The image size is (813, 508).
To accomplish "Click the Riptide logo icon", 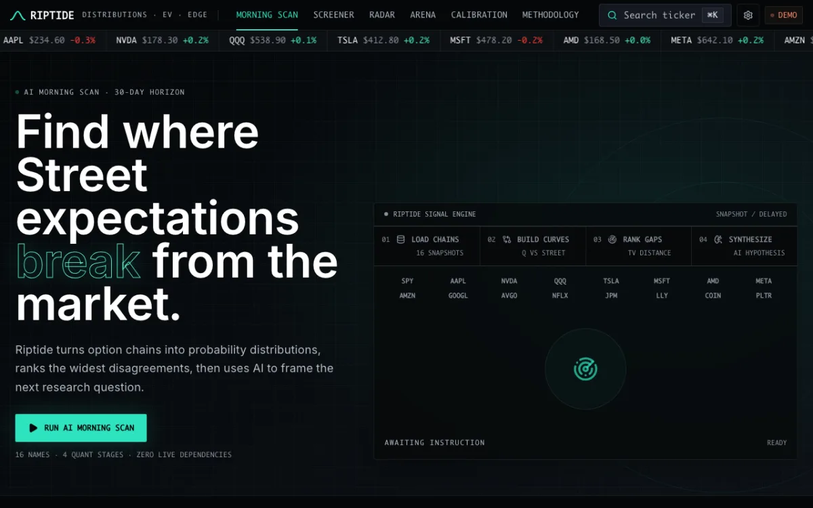I will tap(18, 15).
